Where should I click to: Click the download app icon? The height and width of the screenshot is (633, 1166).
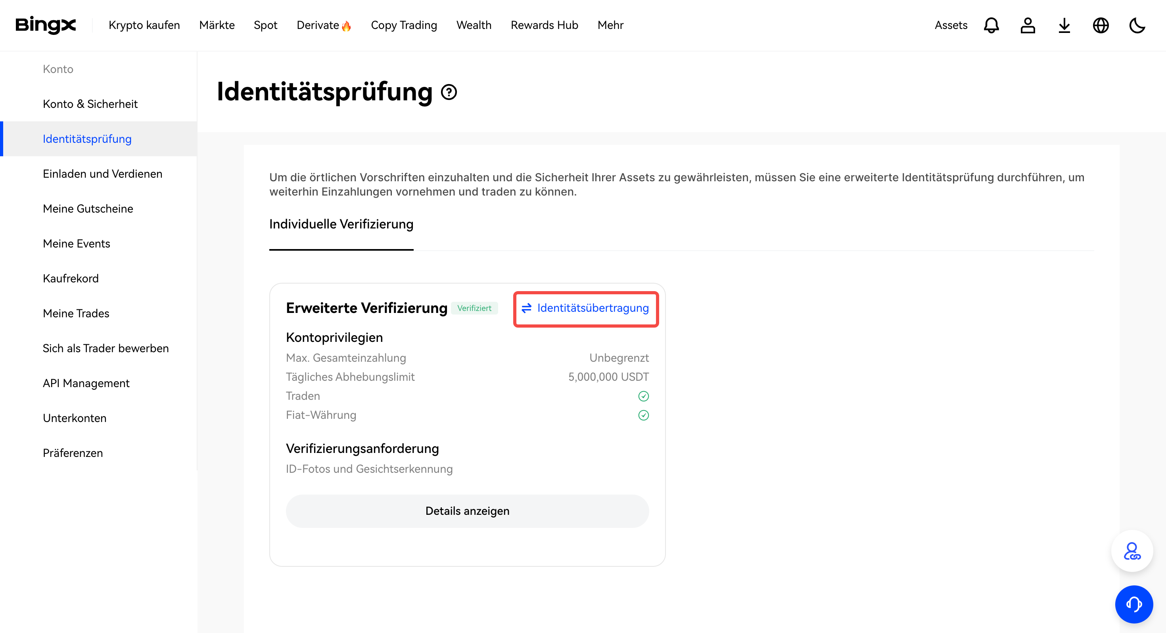(x=1064, y=25)
